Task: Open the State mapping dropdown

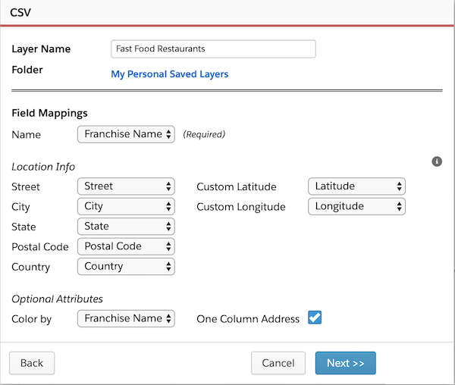Action: coord(126,227)
